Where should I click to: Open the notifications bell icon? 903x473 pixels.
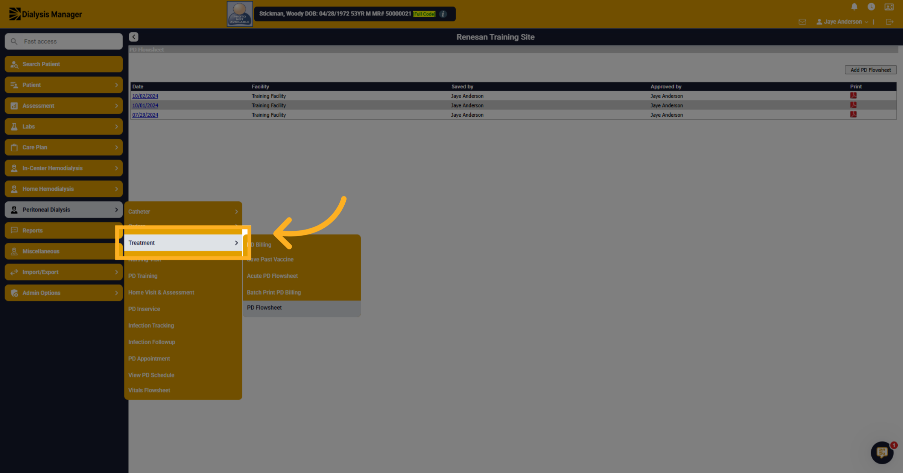(x=854, y=7)
